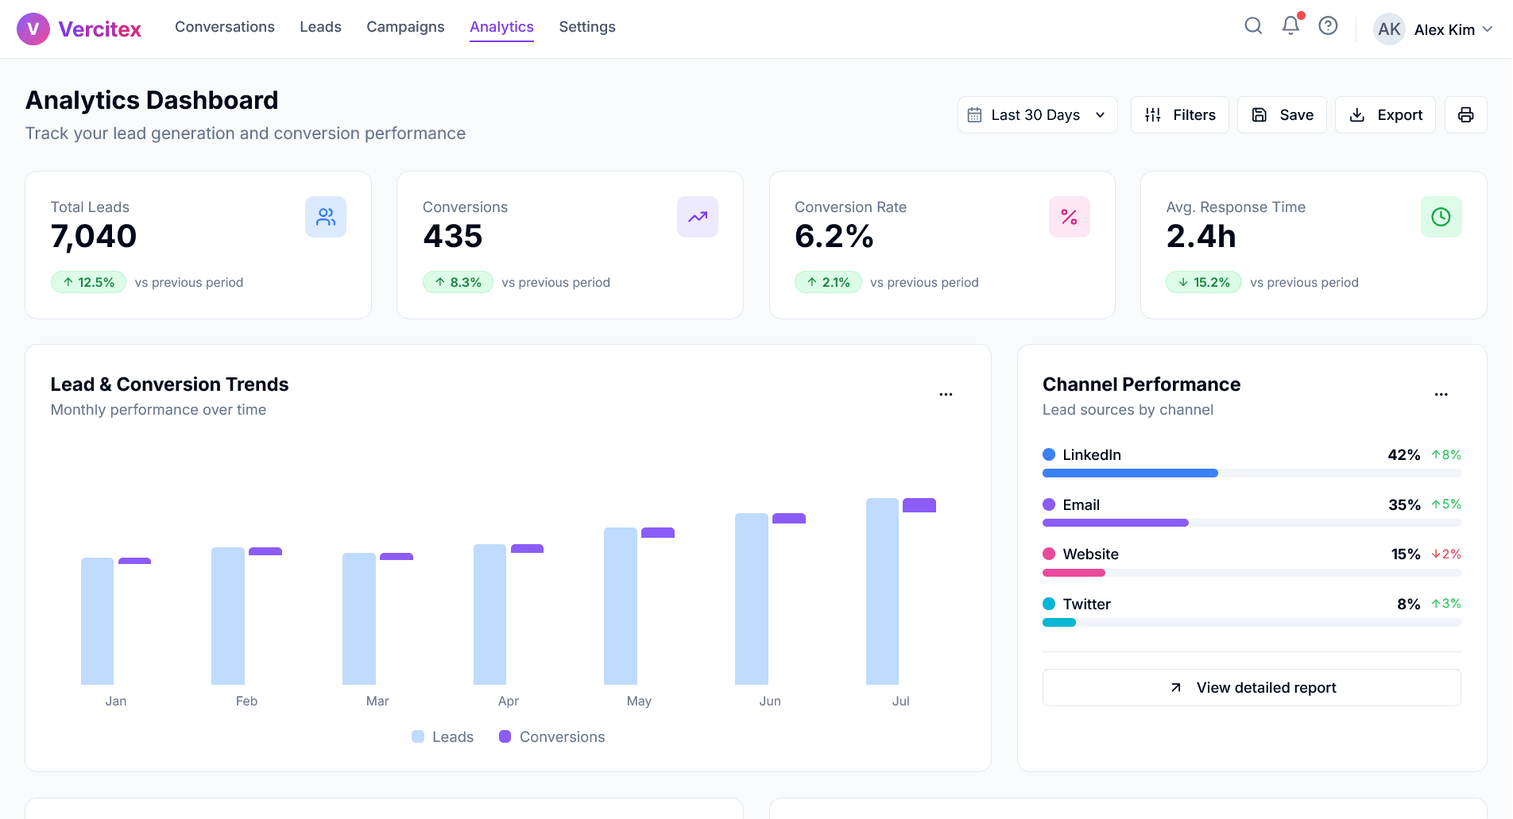Open the Filters panel
This screenshot has height=819, width=1513.
[1179, 114]
